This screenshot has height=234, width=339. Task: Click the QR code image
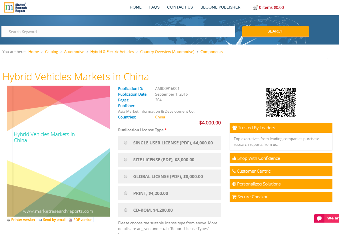pyautogui.click(x=281, y=103)
